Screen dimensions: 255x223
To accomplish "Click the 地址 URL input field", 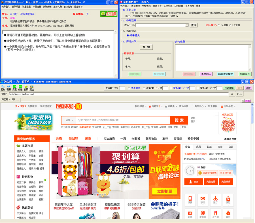I will 119,94.
